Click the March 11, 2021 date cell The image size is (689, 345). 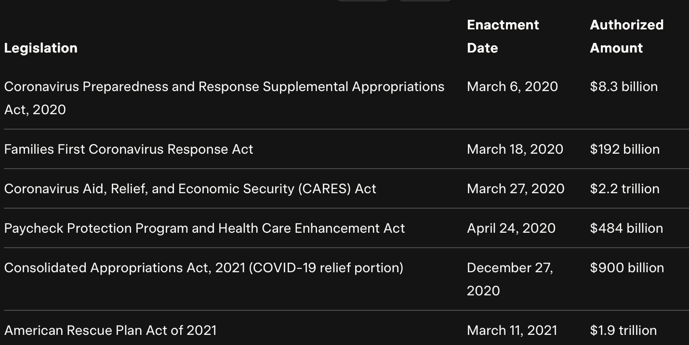512,331
